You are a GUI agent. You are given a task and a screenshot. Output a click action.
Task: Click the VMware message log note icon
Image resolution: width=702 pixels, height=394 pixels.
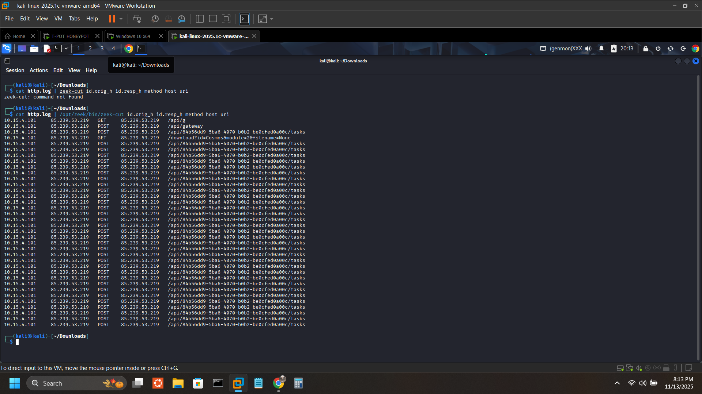pyautogui.click(x=689, y=368)
